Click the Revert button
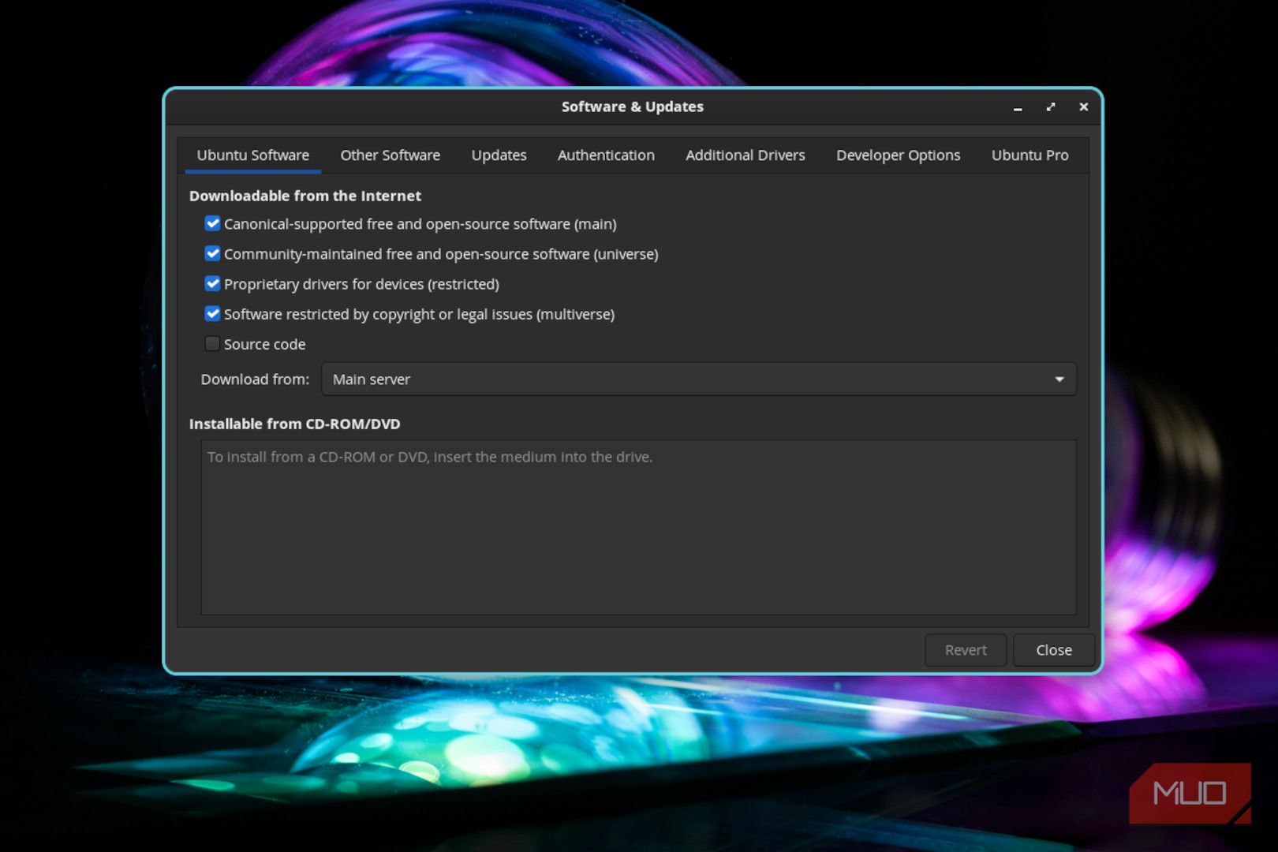Screen dimensions: 1278x852 (x=966, y=650)
